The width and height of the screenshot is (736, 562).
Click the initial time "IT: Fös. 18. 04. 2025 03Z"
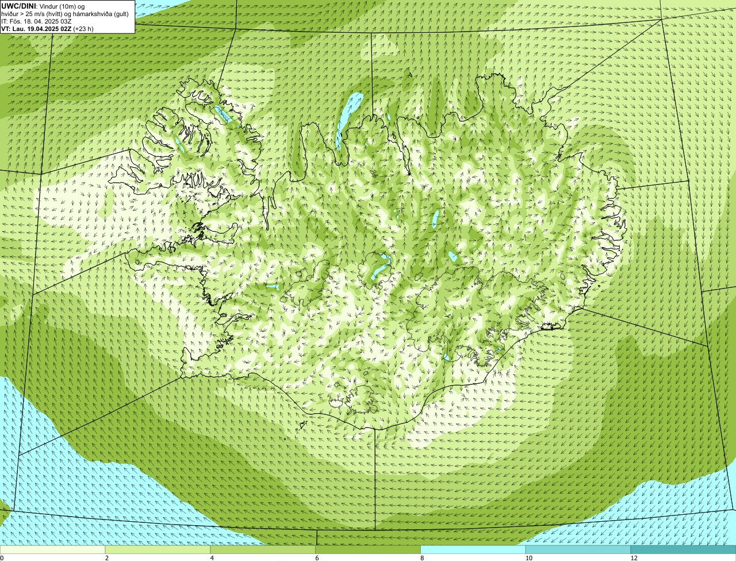point(37,21)
